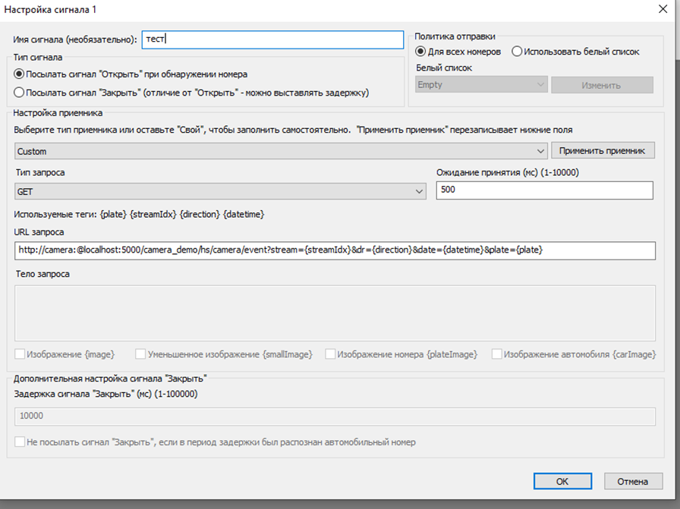
Task: Click the signal name field containing "тест"
Action: [272, 39]
